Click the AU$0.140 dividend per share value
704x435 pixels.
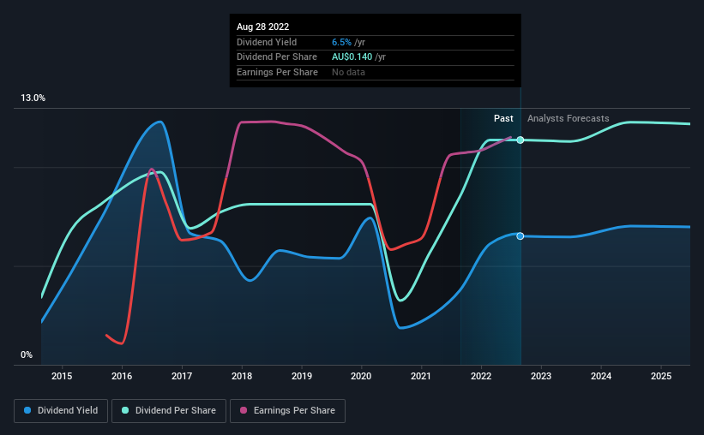pyautogui.click(x=352, y=57)
